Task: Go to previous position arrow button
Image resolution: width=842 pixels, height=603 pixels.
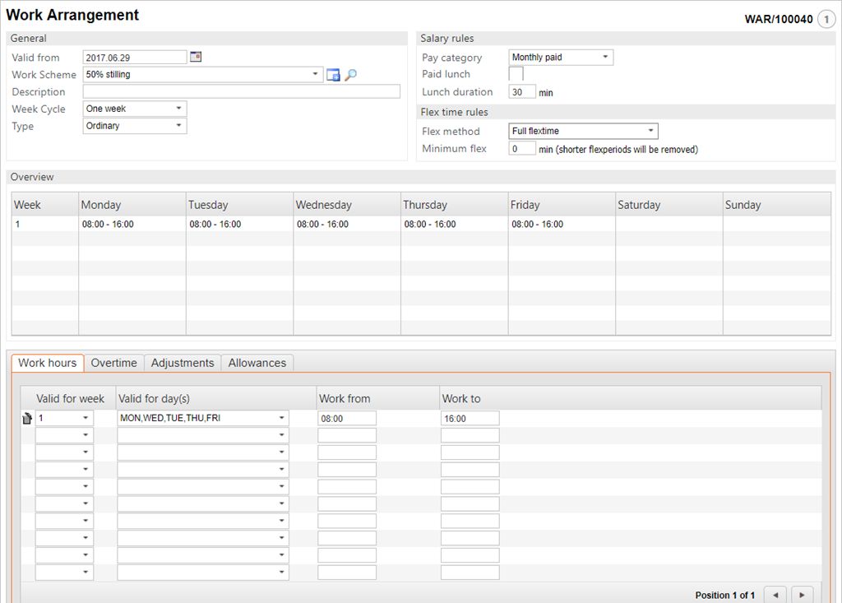Action: pos(775,594)
